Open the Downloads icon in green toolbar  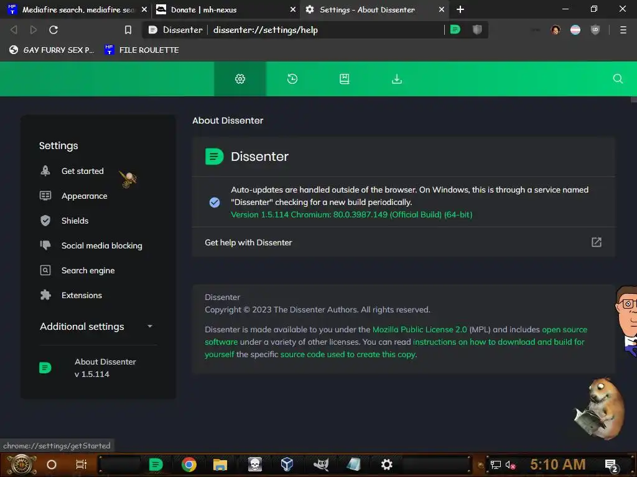pyautogui.click(x=397, y=79)
